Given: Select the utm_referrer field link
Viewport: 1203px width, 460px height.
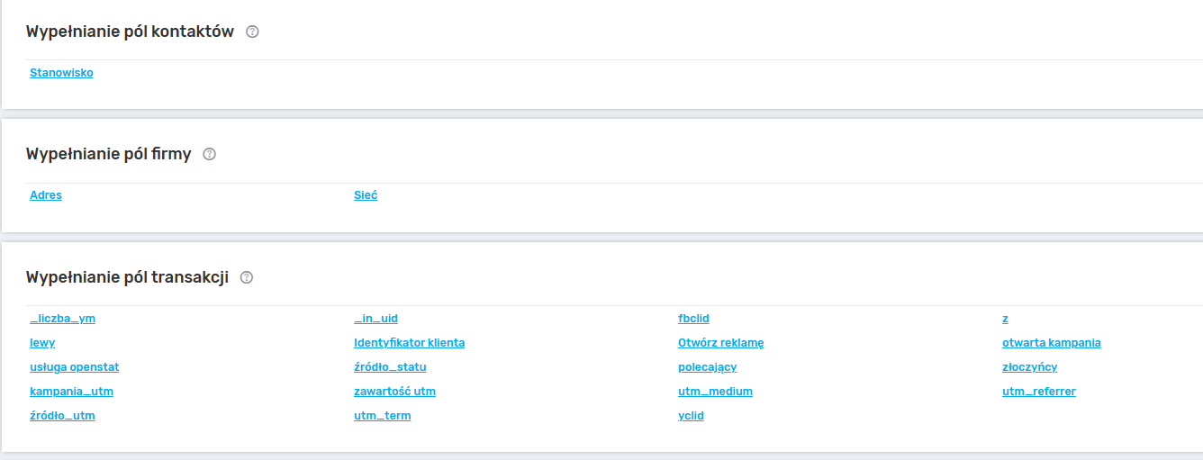Looking at the screenshot, I should coord(1038,392).
